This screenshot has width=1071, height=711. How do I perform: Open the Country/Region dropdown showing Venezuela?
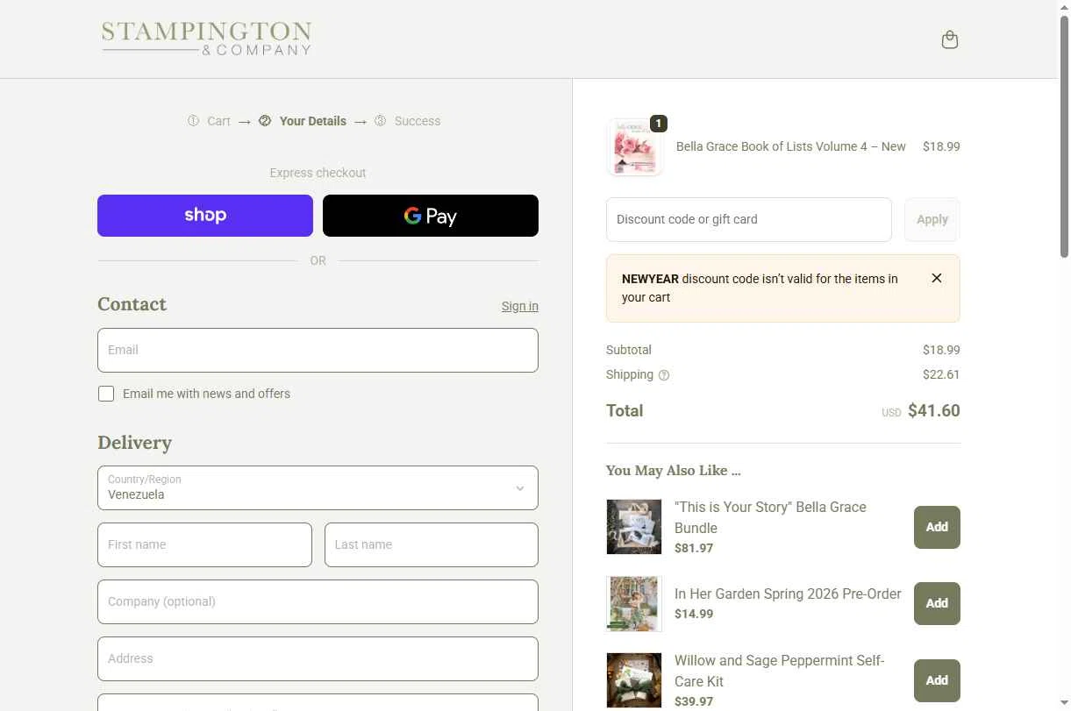318,487
